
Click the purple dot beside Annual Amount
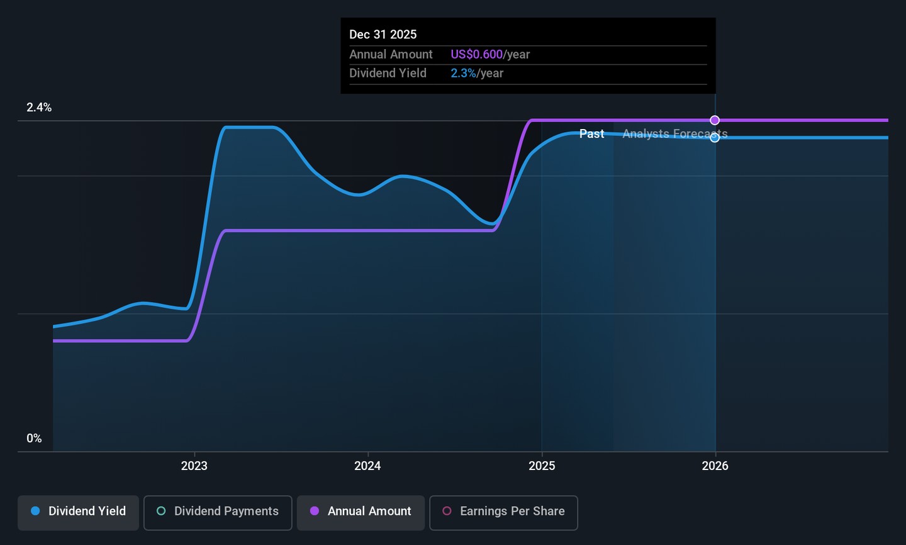click(315, 511)
